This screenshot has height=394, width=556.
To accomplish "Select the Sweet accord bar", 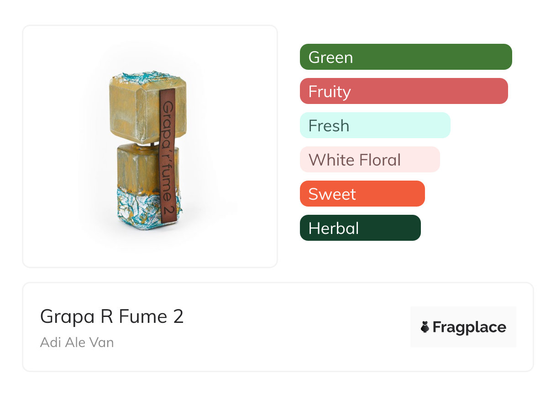I will [x=362, y=194].
